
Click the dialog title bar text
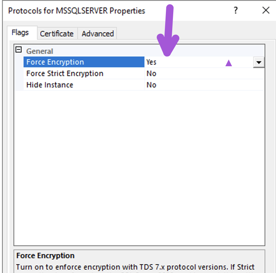tap(77, 11)
